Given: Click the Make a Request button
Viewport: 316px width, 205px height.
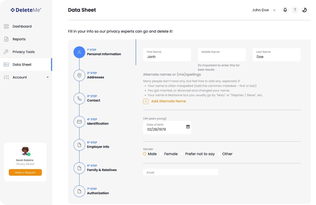Looking at the screenshot, I should [x=25, y=172].
